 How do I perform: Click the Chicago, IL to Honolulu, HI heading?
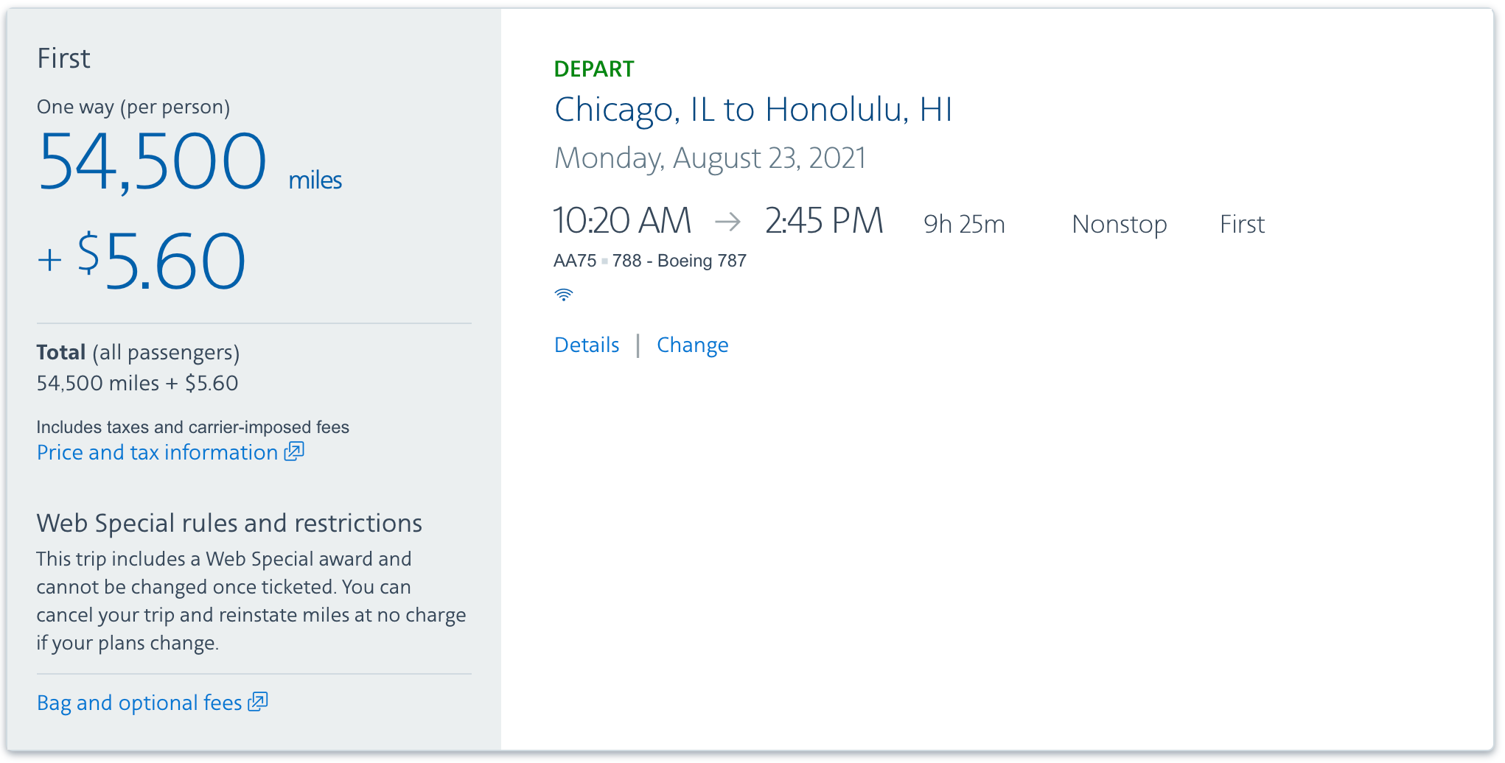[x=753, y=110]
